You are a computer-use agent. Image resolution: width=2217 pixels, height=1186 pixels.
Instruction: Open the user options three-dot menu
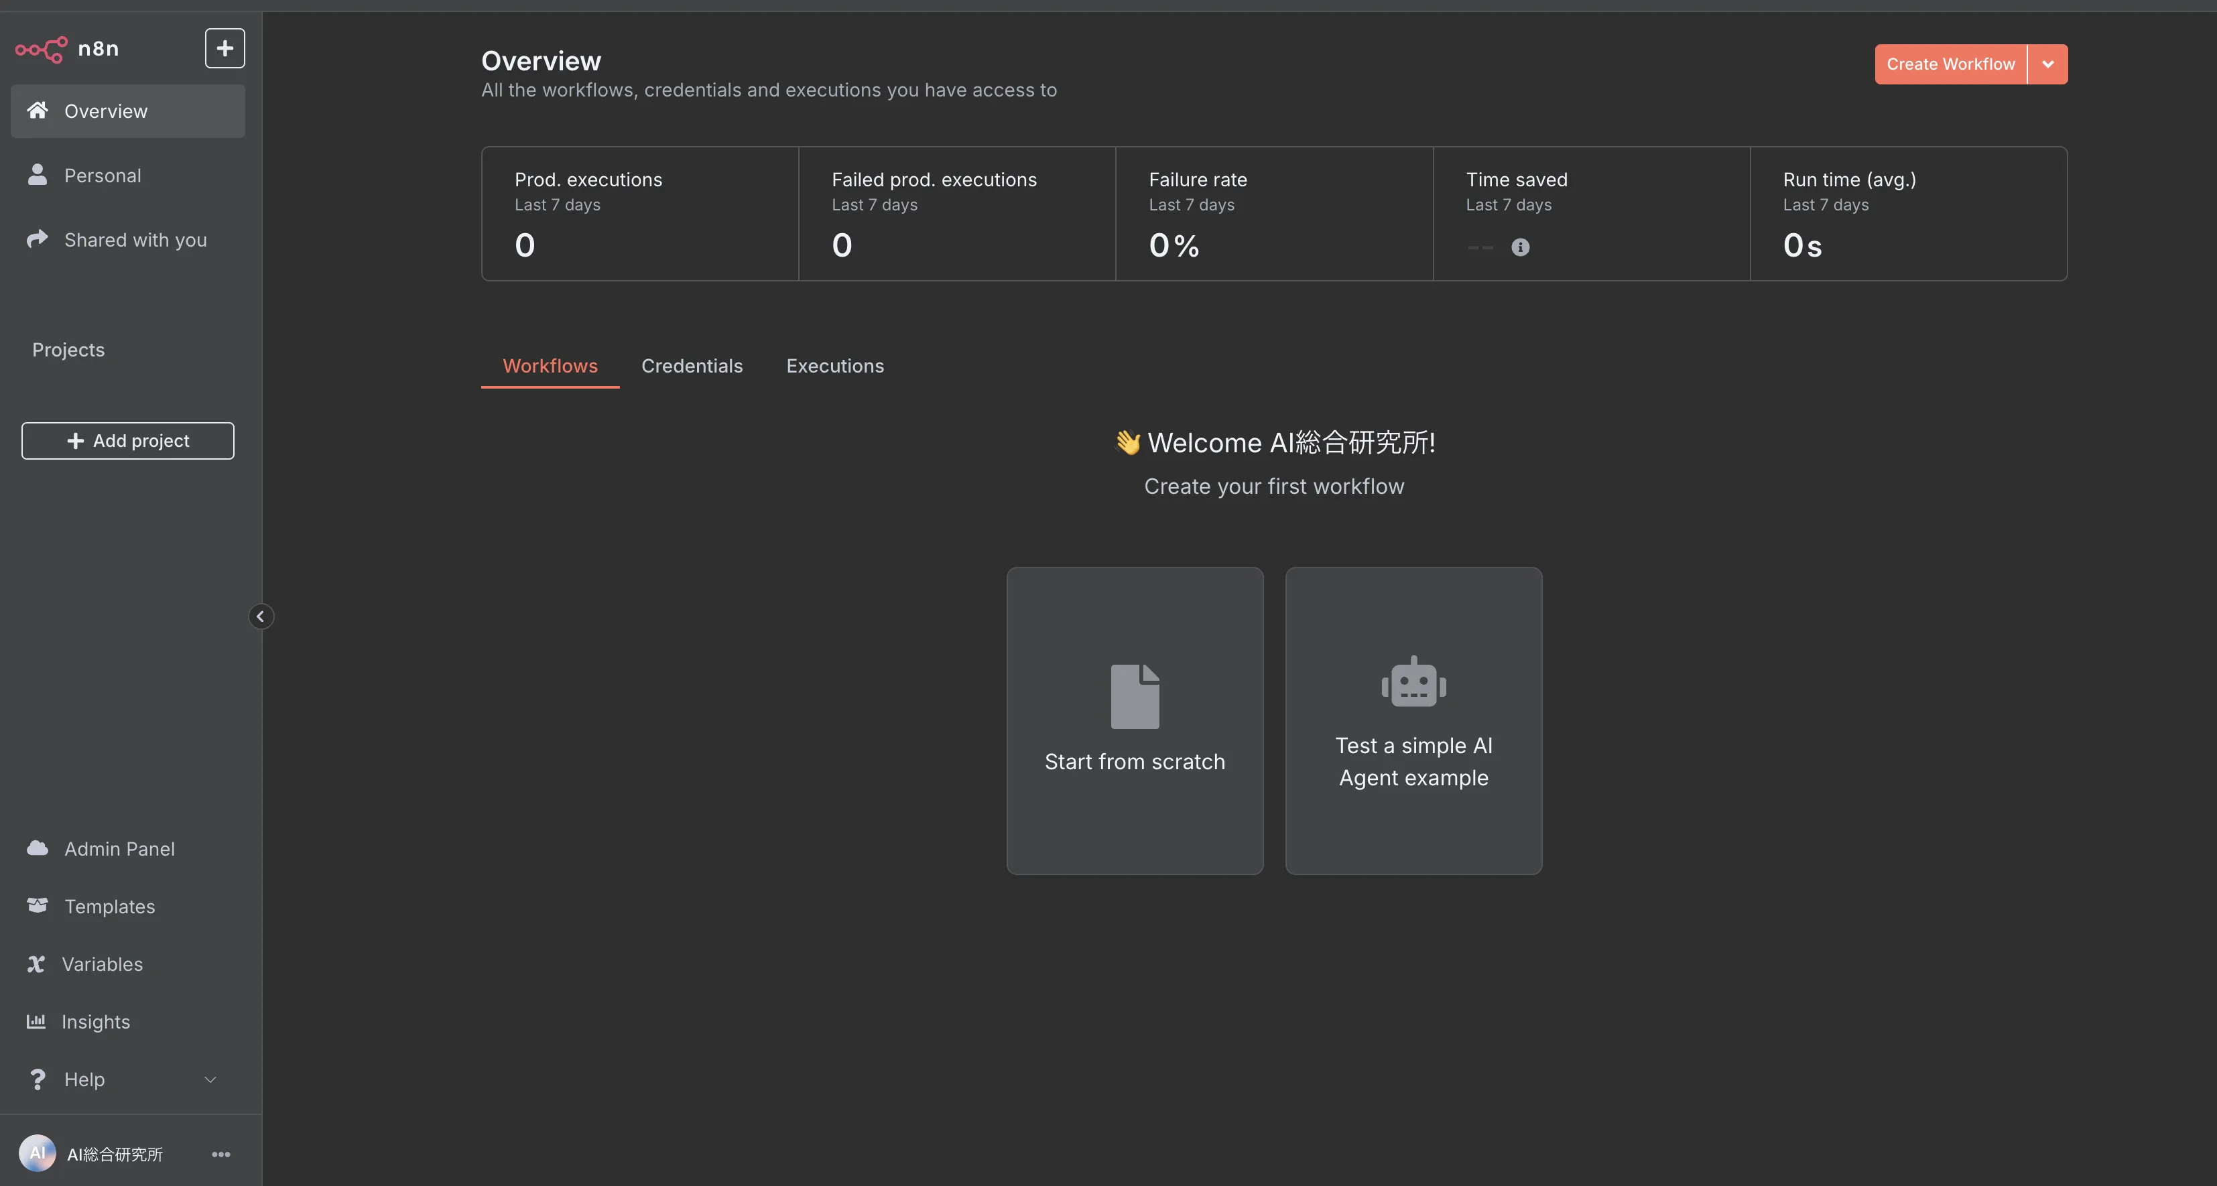click(x=221, y=1154)
